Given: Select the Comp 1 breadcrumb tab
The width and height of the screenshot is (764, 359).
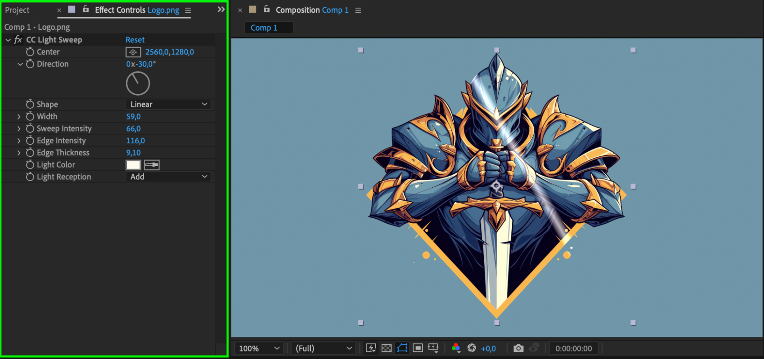Looking at the screenshot, I should click(264, 28).
